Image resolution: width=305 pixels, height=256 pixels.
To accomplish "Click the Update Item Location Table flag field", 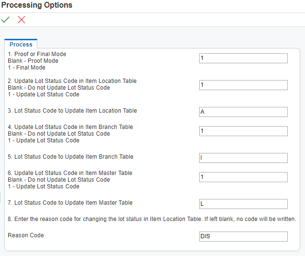I will (243, 85).
